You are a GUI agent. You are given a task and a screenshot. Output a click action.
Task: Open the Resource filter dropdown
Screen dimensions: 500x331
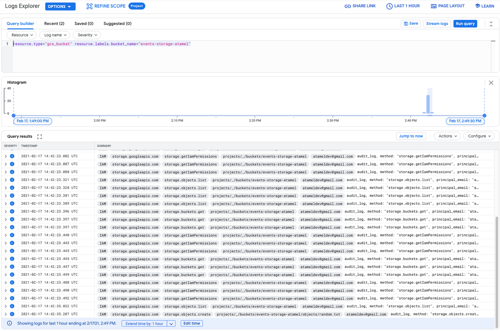[x=22, y=35]
